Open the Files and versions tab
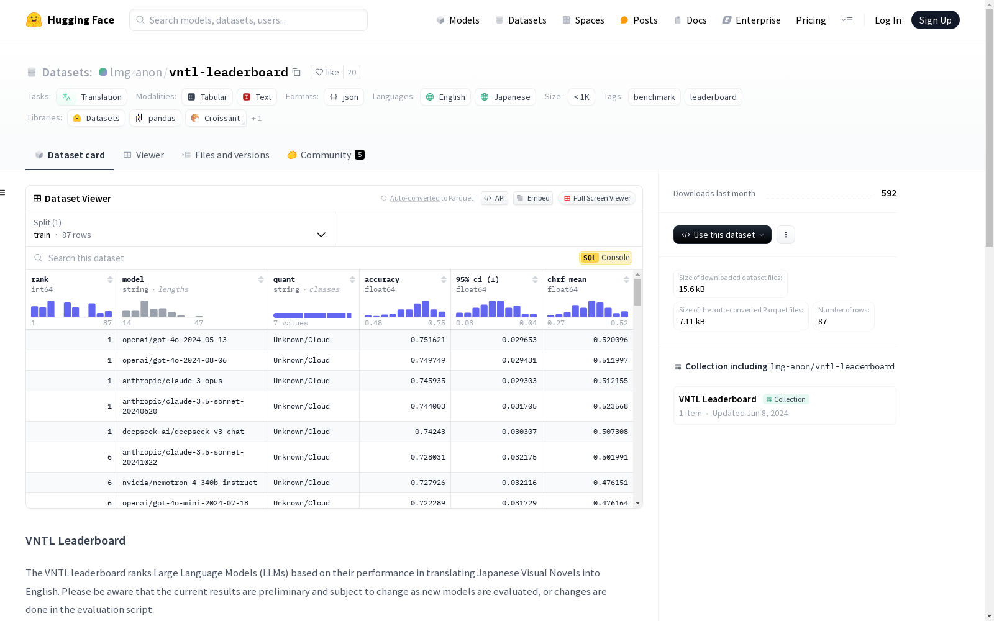The height and width of the screenshot is (621, 994). [x=226, y=155]
